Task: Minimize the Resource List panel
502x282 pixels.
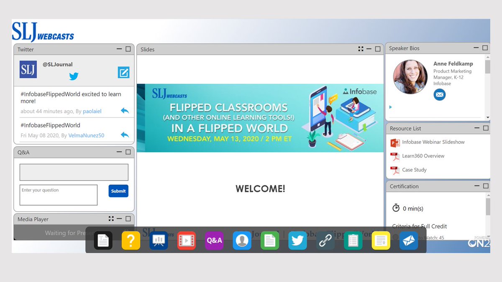Action: [x=476, y=128]
